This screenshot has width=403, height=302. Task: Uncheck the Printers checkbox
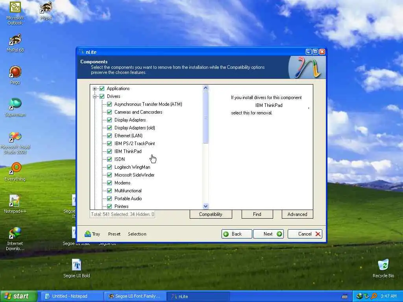[x=109, y=206]
